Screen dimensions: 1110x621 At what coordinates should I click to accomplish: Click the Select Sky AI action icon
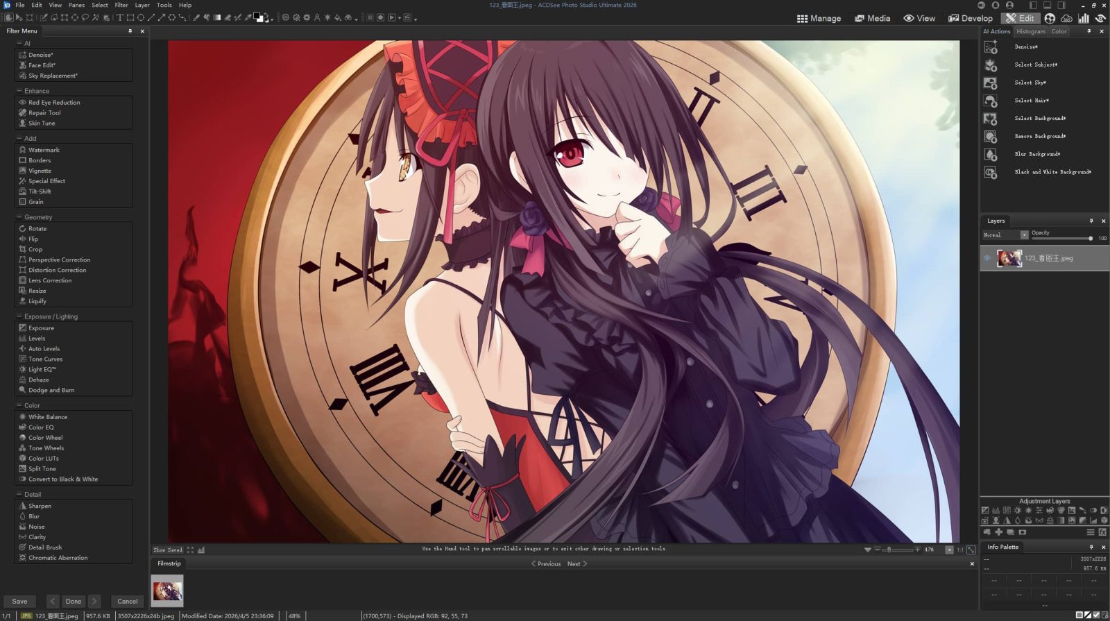click(x=991, y=83)
